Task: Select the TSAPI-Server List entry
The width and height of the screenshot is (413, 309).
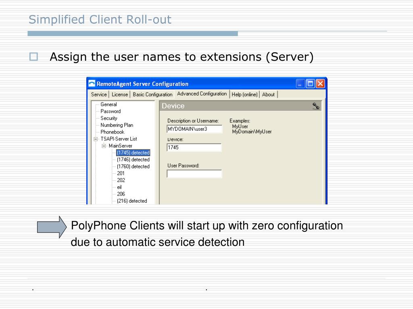Action: (119, 139)
